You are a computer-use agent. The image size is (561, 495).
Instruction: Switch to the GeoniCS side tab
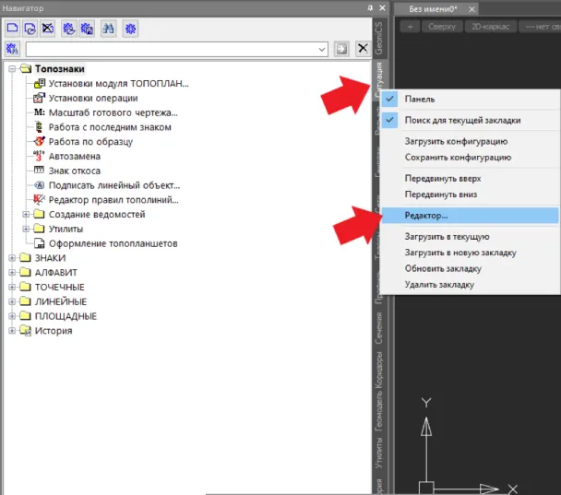(378, 32)
